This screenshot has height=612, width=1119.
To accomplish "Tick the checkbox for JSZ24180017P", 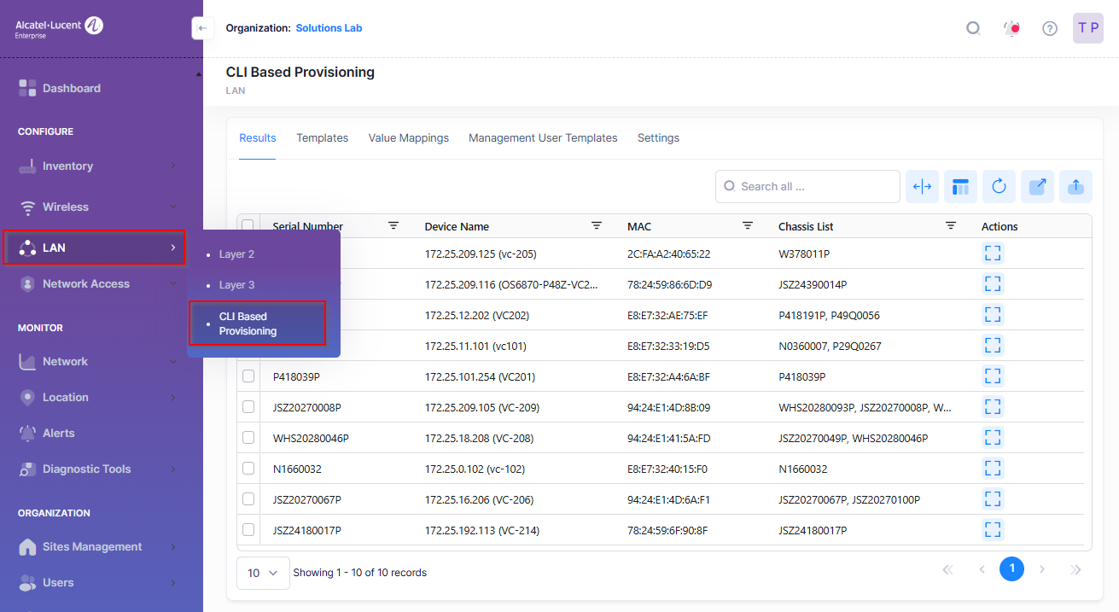I will [248, 530].
